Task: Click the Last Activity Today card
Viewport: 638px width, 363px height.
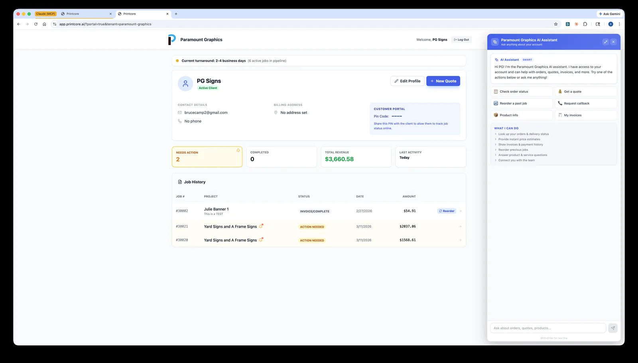Action: [x=431, y=157]
